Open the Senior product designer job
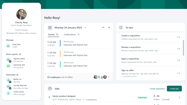187x105 pixels. pos(64,96)
